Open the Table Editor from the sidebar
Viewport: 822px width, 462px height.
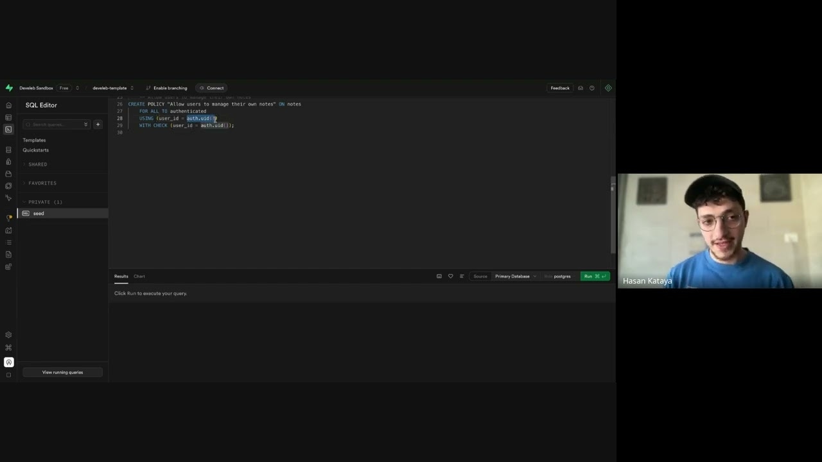pos(8,117)
